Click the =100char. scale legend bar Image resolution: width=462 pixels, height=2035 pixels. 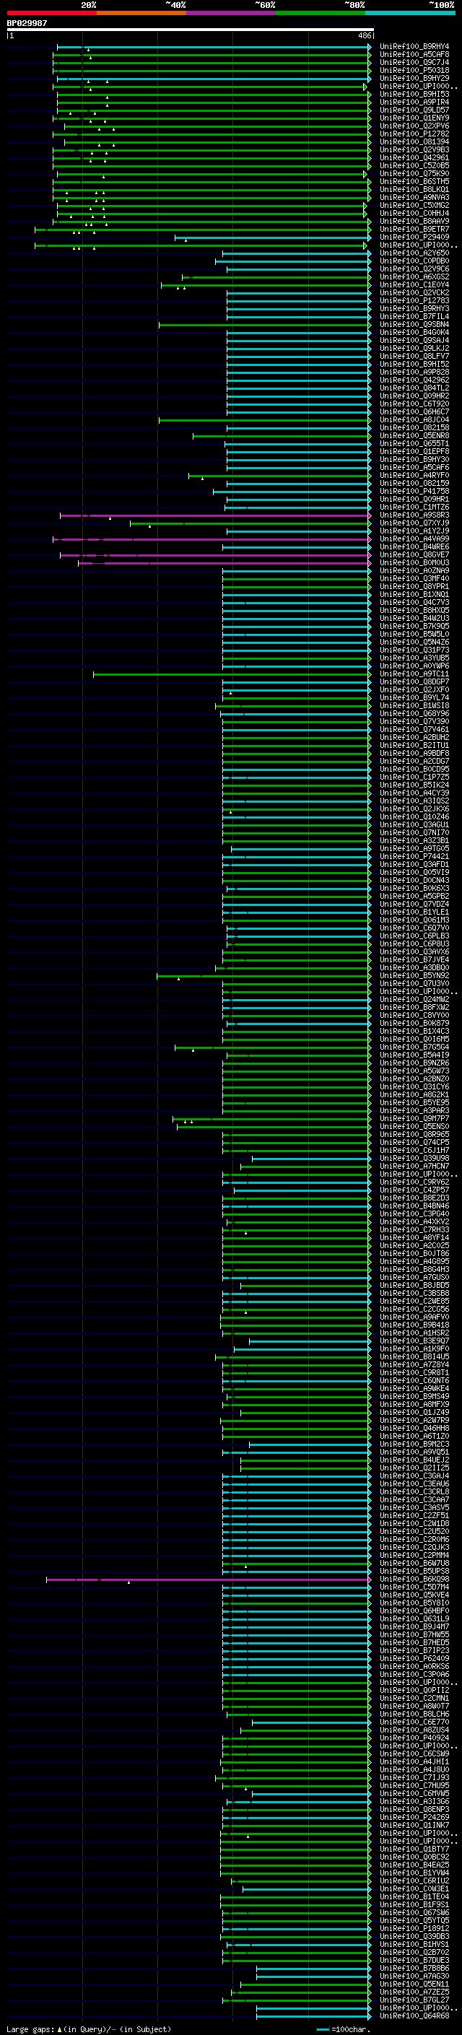pyautogui.click(x=322, y=2029)
